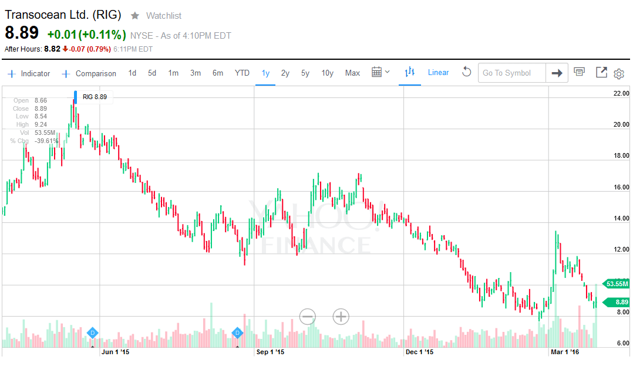Select the 2y time range
The width and height of the screenshot is (633, 370).
tap(285, 73)
